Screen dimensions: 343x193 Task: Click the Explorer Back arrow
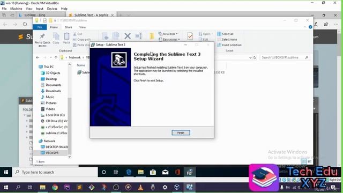[x=38, y=57]
